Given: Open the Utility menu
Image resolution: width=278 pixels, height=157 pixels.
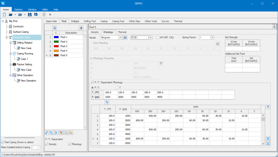Looking at the screenshot, I should pos(45,9).
